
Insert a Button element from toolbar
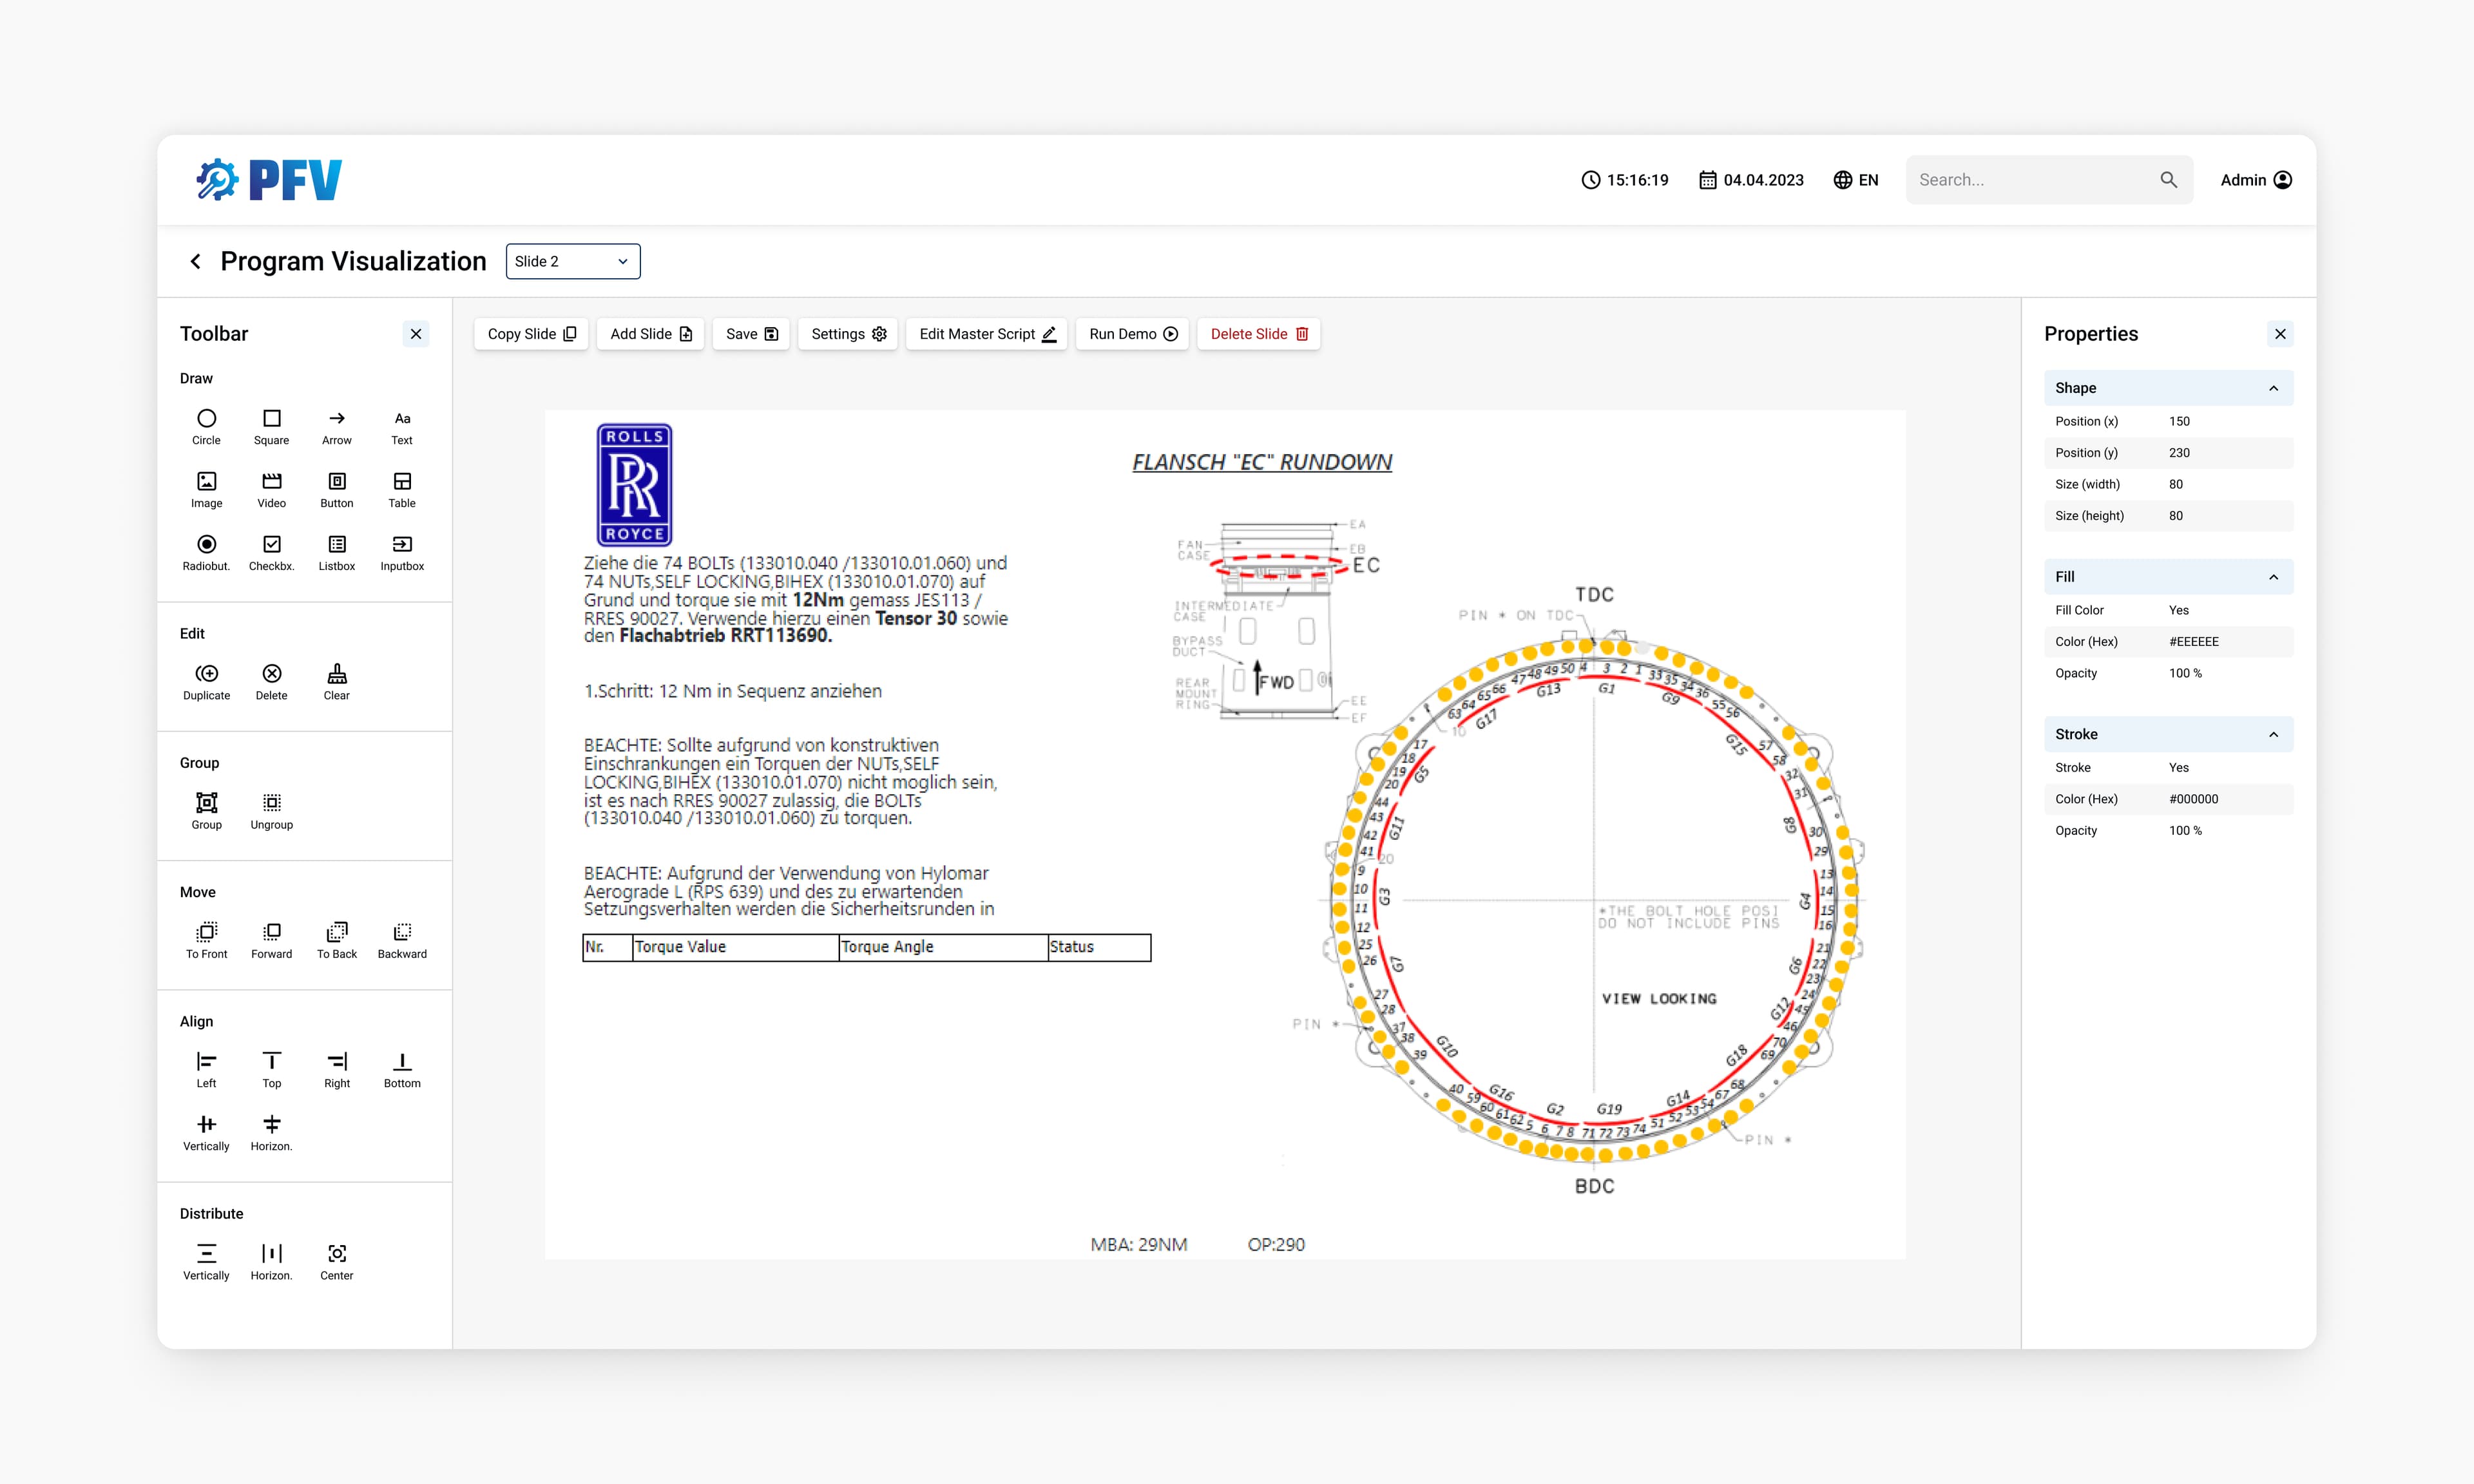[337, 490]
